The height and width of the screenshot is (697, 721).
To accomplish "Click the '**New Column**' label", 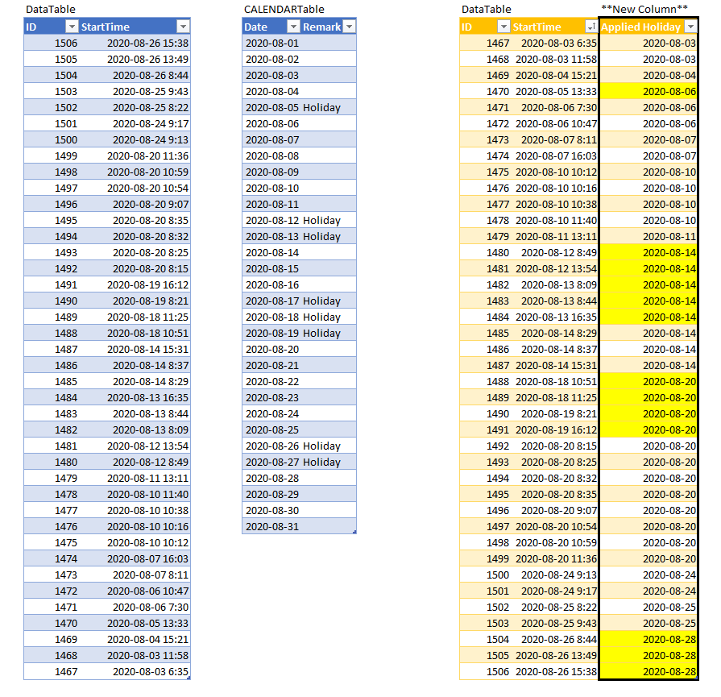I will 644,9.
